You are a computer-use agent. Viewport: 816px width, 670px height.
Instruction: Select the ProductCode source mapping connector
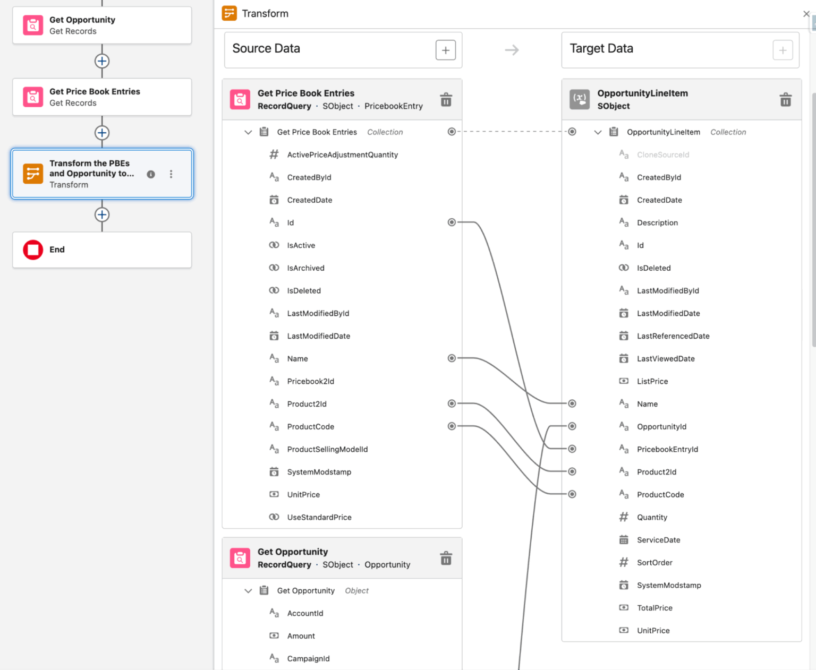tap(452, 426)
